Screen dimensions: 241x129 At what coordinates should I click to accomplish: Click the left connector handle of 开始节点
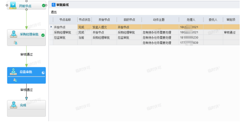click(x=7, y=5)
